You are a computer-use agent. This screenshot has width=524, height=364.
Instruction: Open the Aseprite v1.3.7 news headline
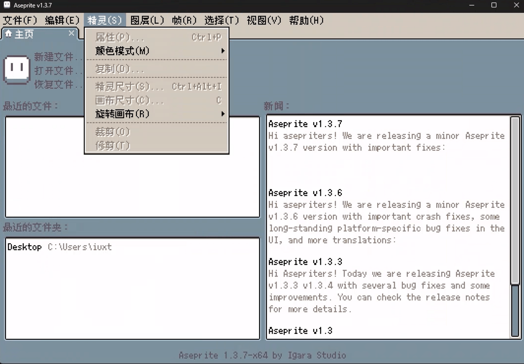305,124
